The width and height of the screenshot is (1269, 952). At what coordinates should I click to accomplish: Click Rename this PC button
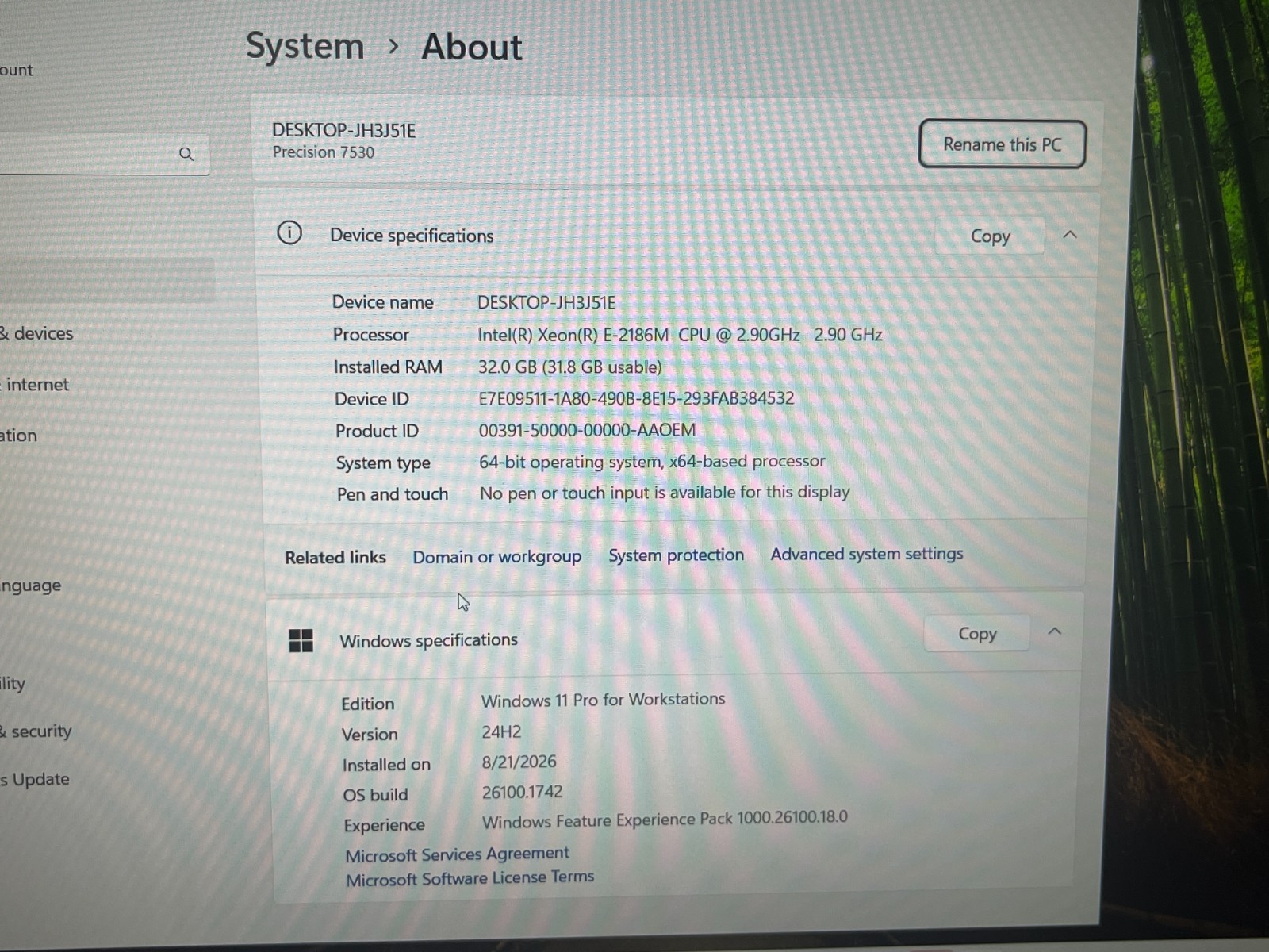tap(1002, 144)
